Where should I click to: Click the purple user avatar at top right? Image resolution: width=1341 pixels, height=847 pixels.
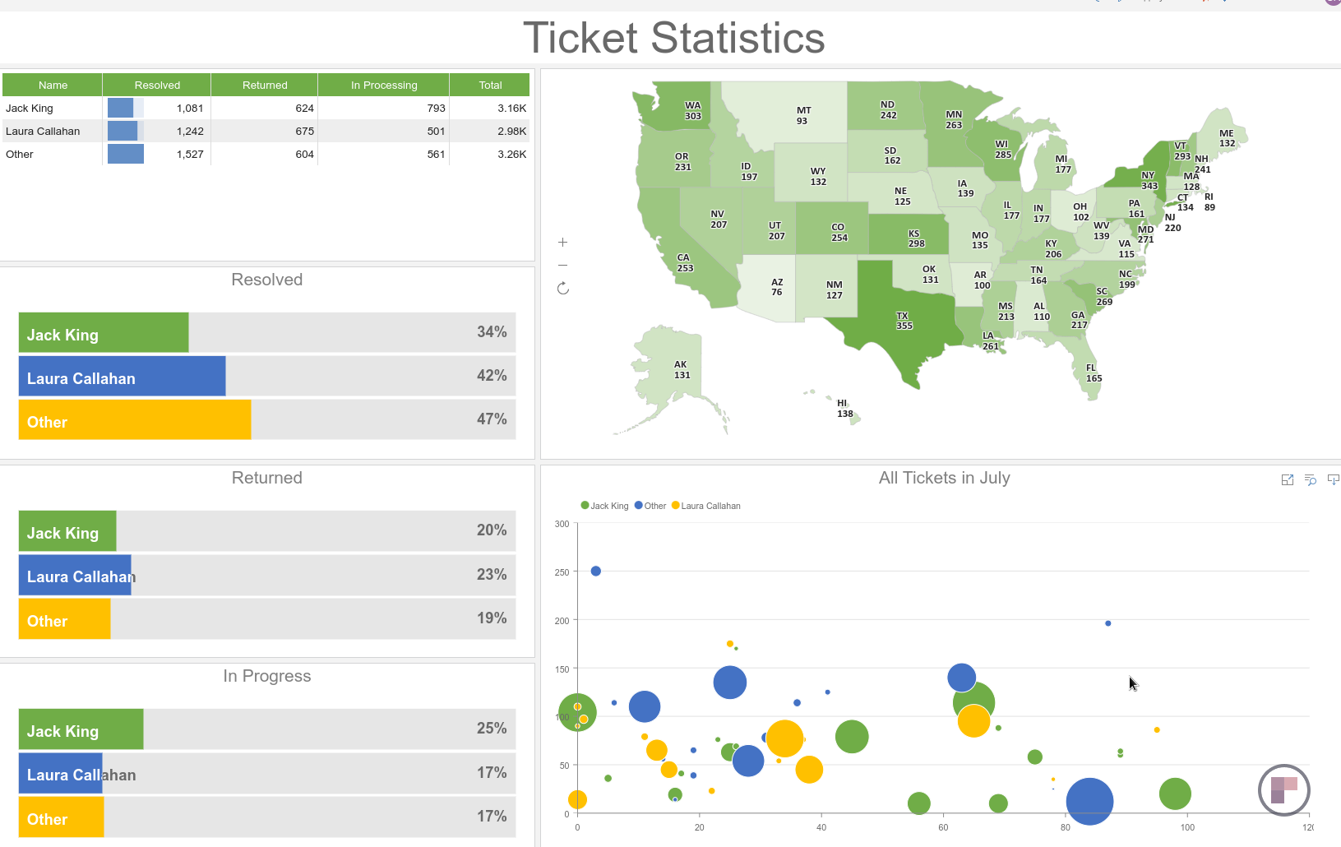coord(1333,2)
